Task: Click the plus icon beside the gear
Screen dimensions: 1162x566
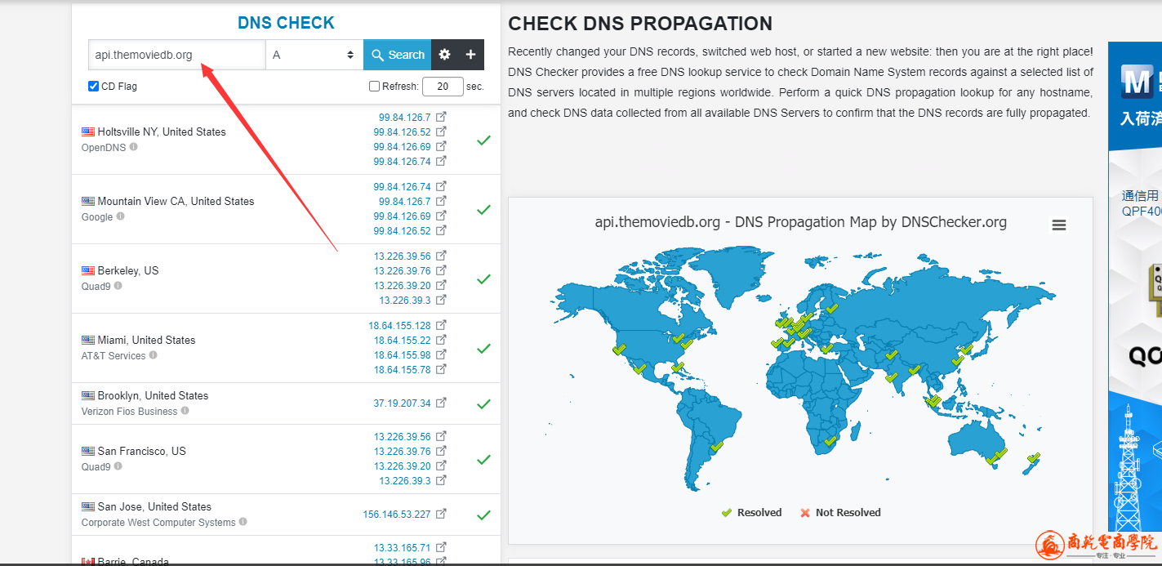Action: [x=470, y=55]
